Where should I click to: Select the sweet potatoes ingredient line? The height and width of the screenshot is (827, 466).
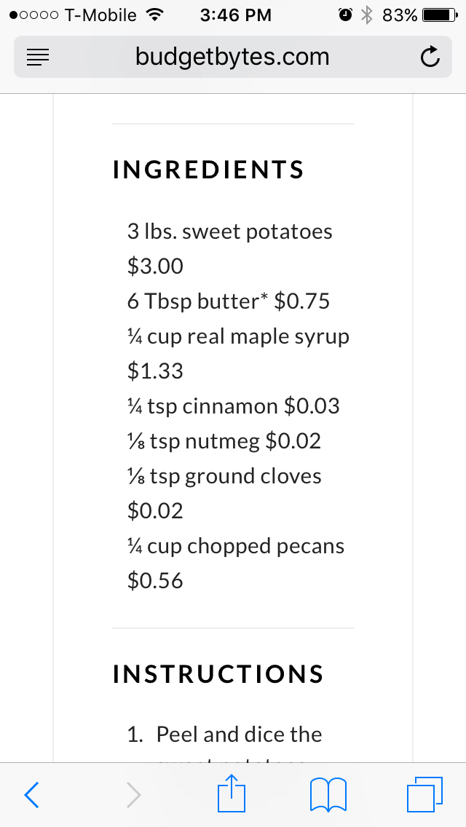point(228,232)
